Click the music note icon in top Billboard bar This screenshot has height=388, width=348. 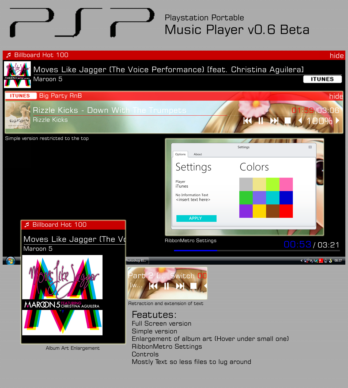coord(9,55)
